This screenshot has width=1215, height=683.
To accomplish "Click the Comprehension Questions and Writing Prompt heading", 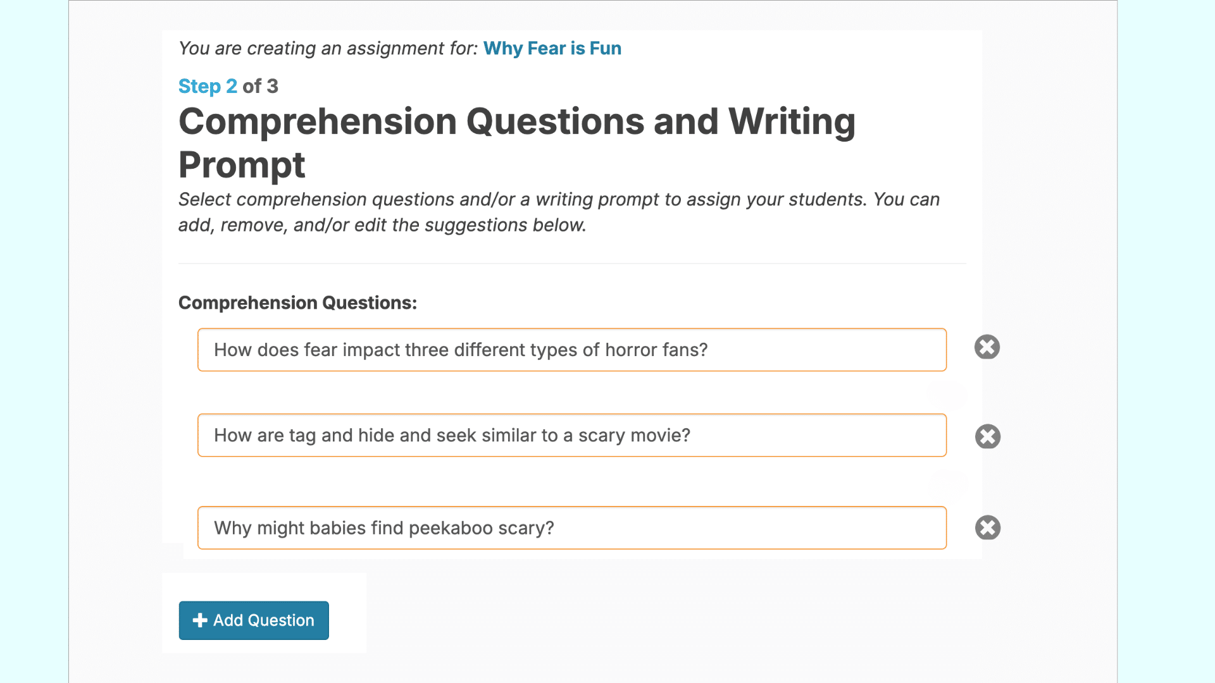I will 516,121.
